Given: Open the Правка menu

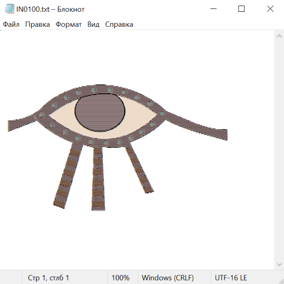Looking at the screenshot, I should (x=37, y=25).
